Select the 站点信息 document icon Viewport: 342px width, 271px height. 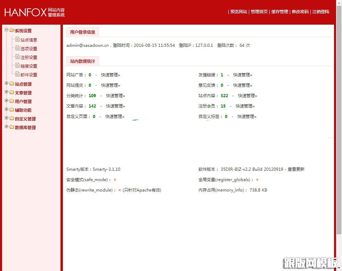click(x=17, y=40)
